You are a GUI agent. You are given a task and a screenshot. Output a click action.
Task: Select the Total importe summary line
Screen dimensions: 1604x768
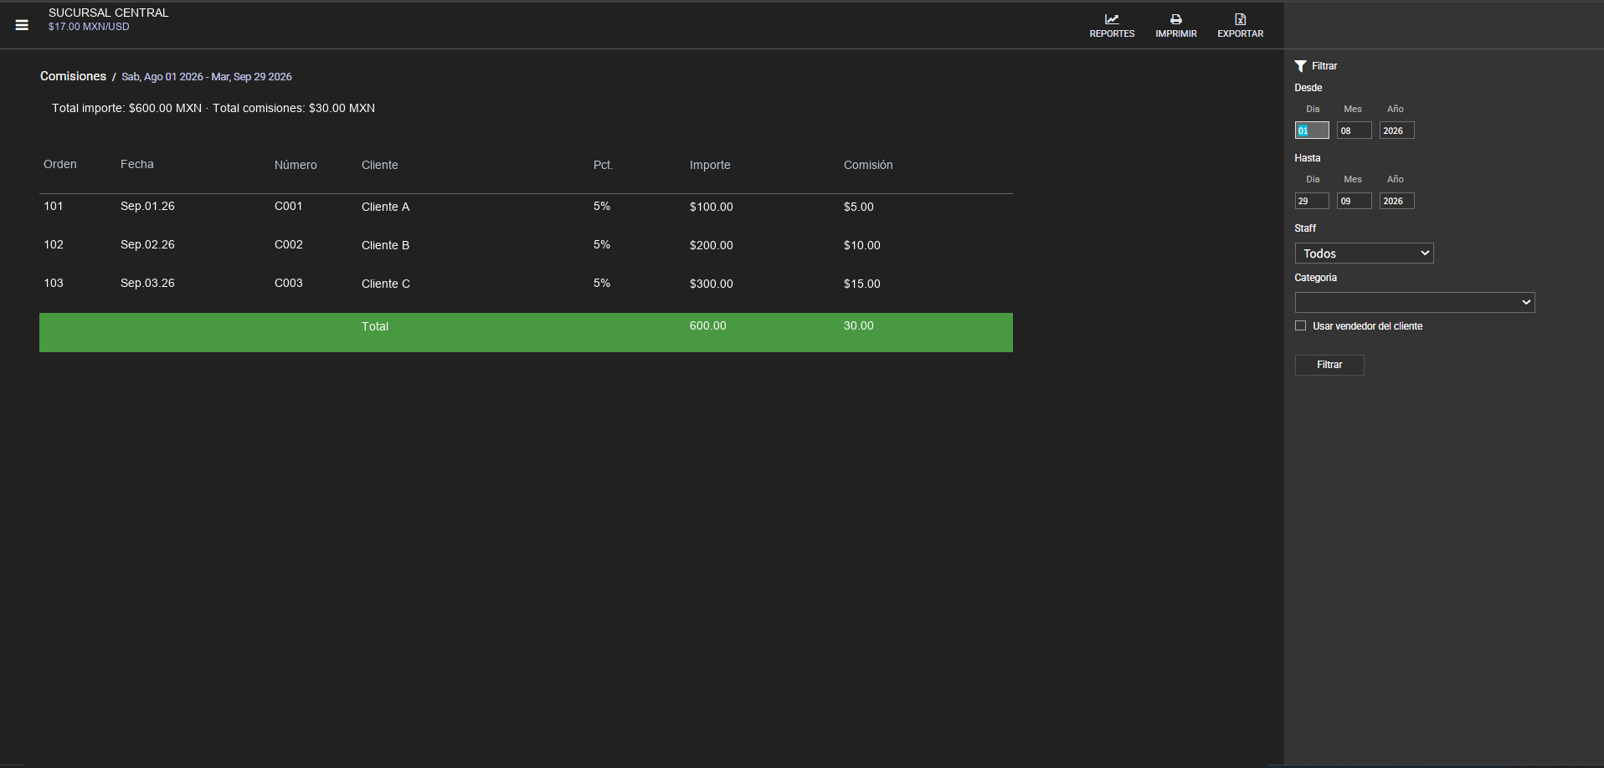[213, 108]
